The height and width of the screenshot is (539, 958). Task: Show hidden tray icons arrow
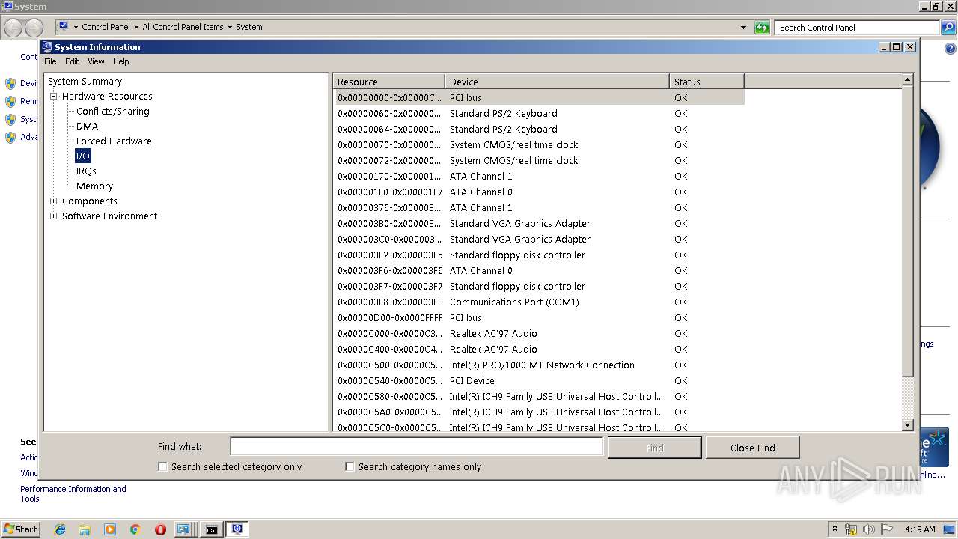835,529
